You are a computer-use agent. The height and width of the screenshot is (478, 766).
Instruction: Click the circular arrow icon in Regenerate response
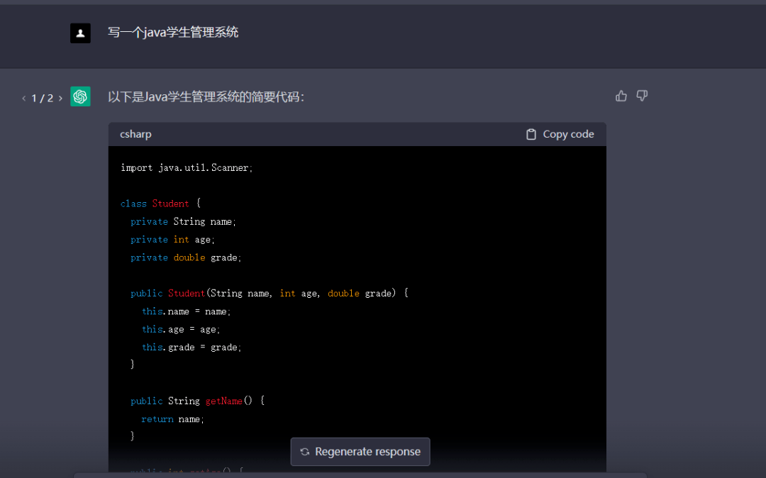pyautogui.click(x=305, y=452)
